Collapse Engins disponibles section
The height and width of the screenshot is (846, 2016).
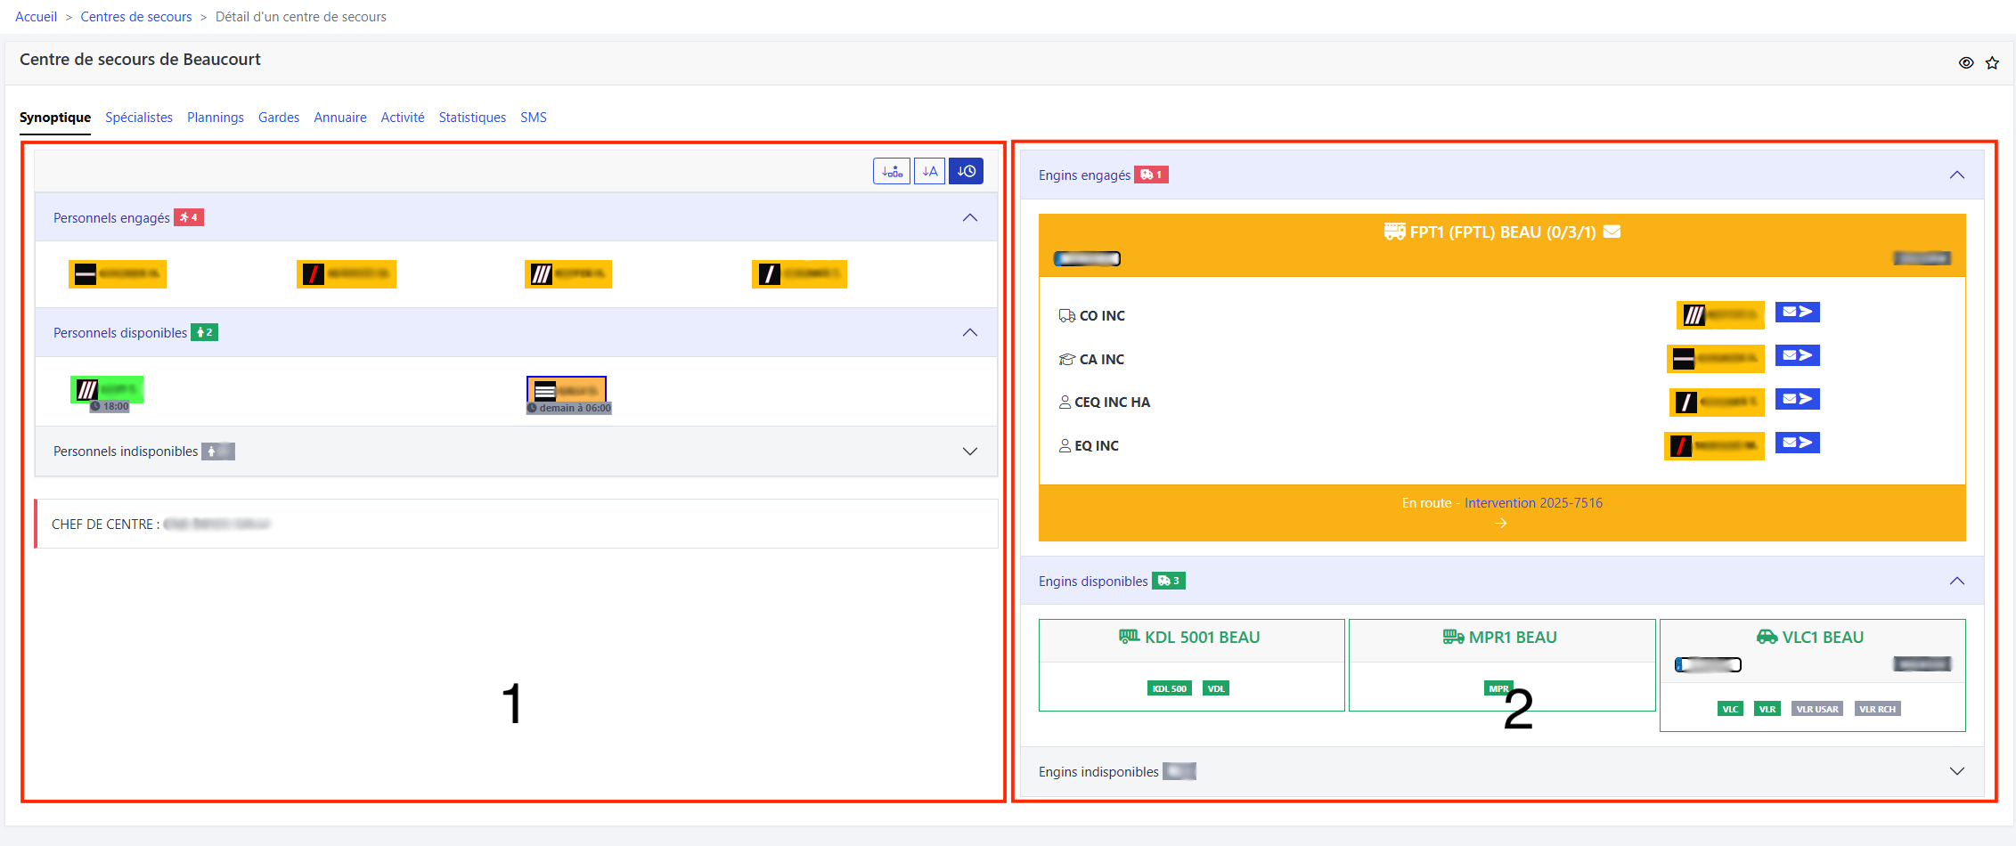pos(1956,582)
